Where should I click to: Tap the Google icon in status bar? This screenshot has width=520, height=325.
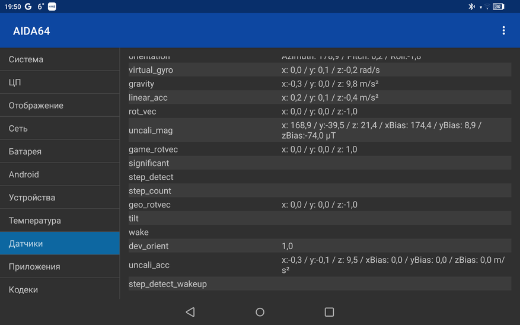28,7
